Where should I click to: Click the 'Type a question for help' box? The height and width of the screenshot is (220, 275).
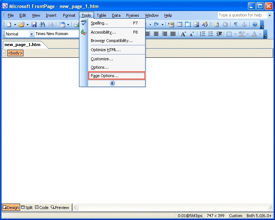point(242,15)
